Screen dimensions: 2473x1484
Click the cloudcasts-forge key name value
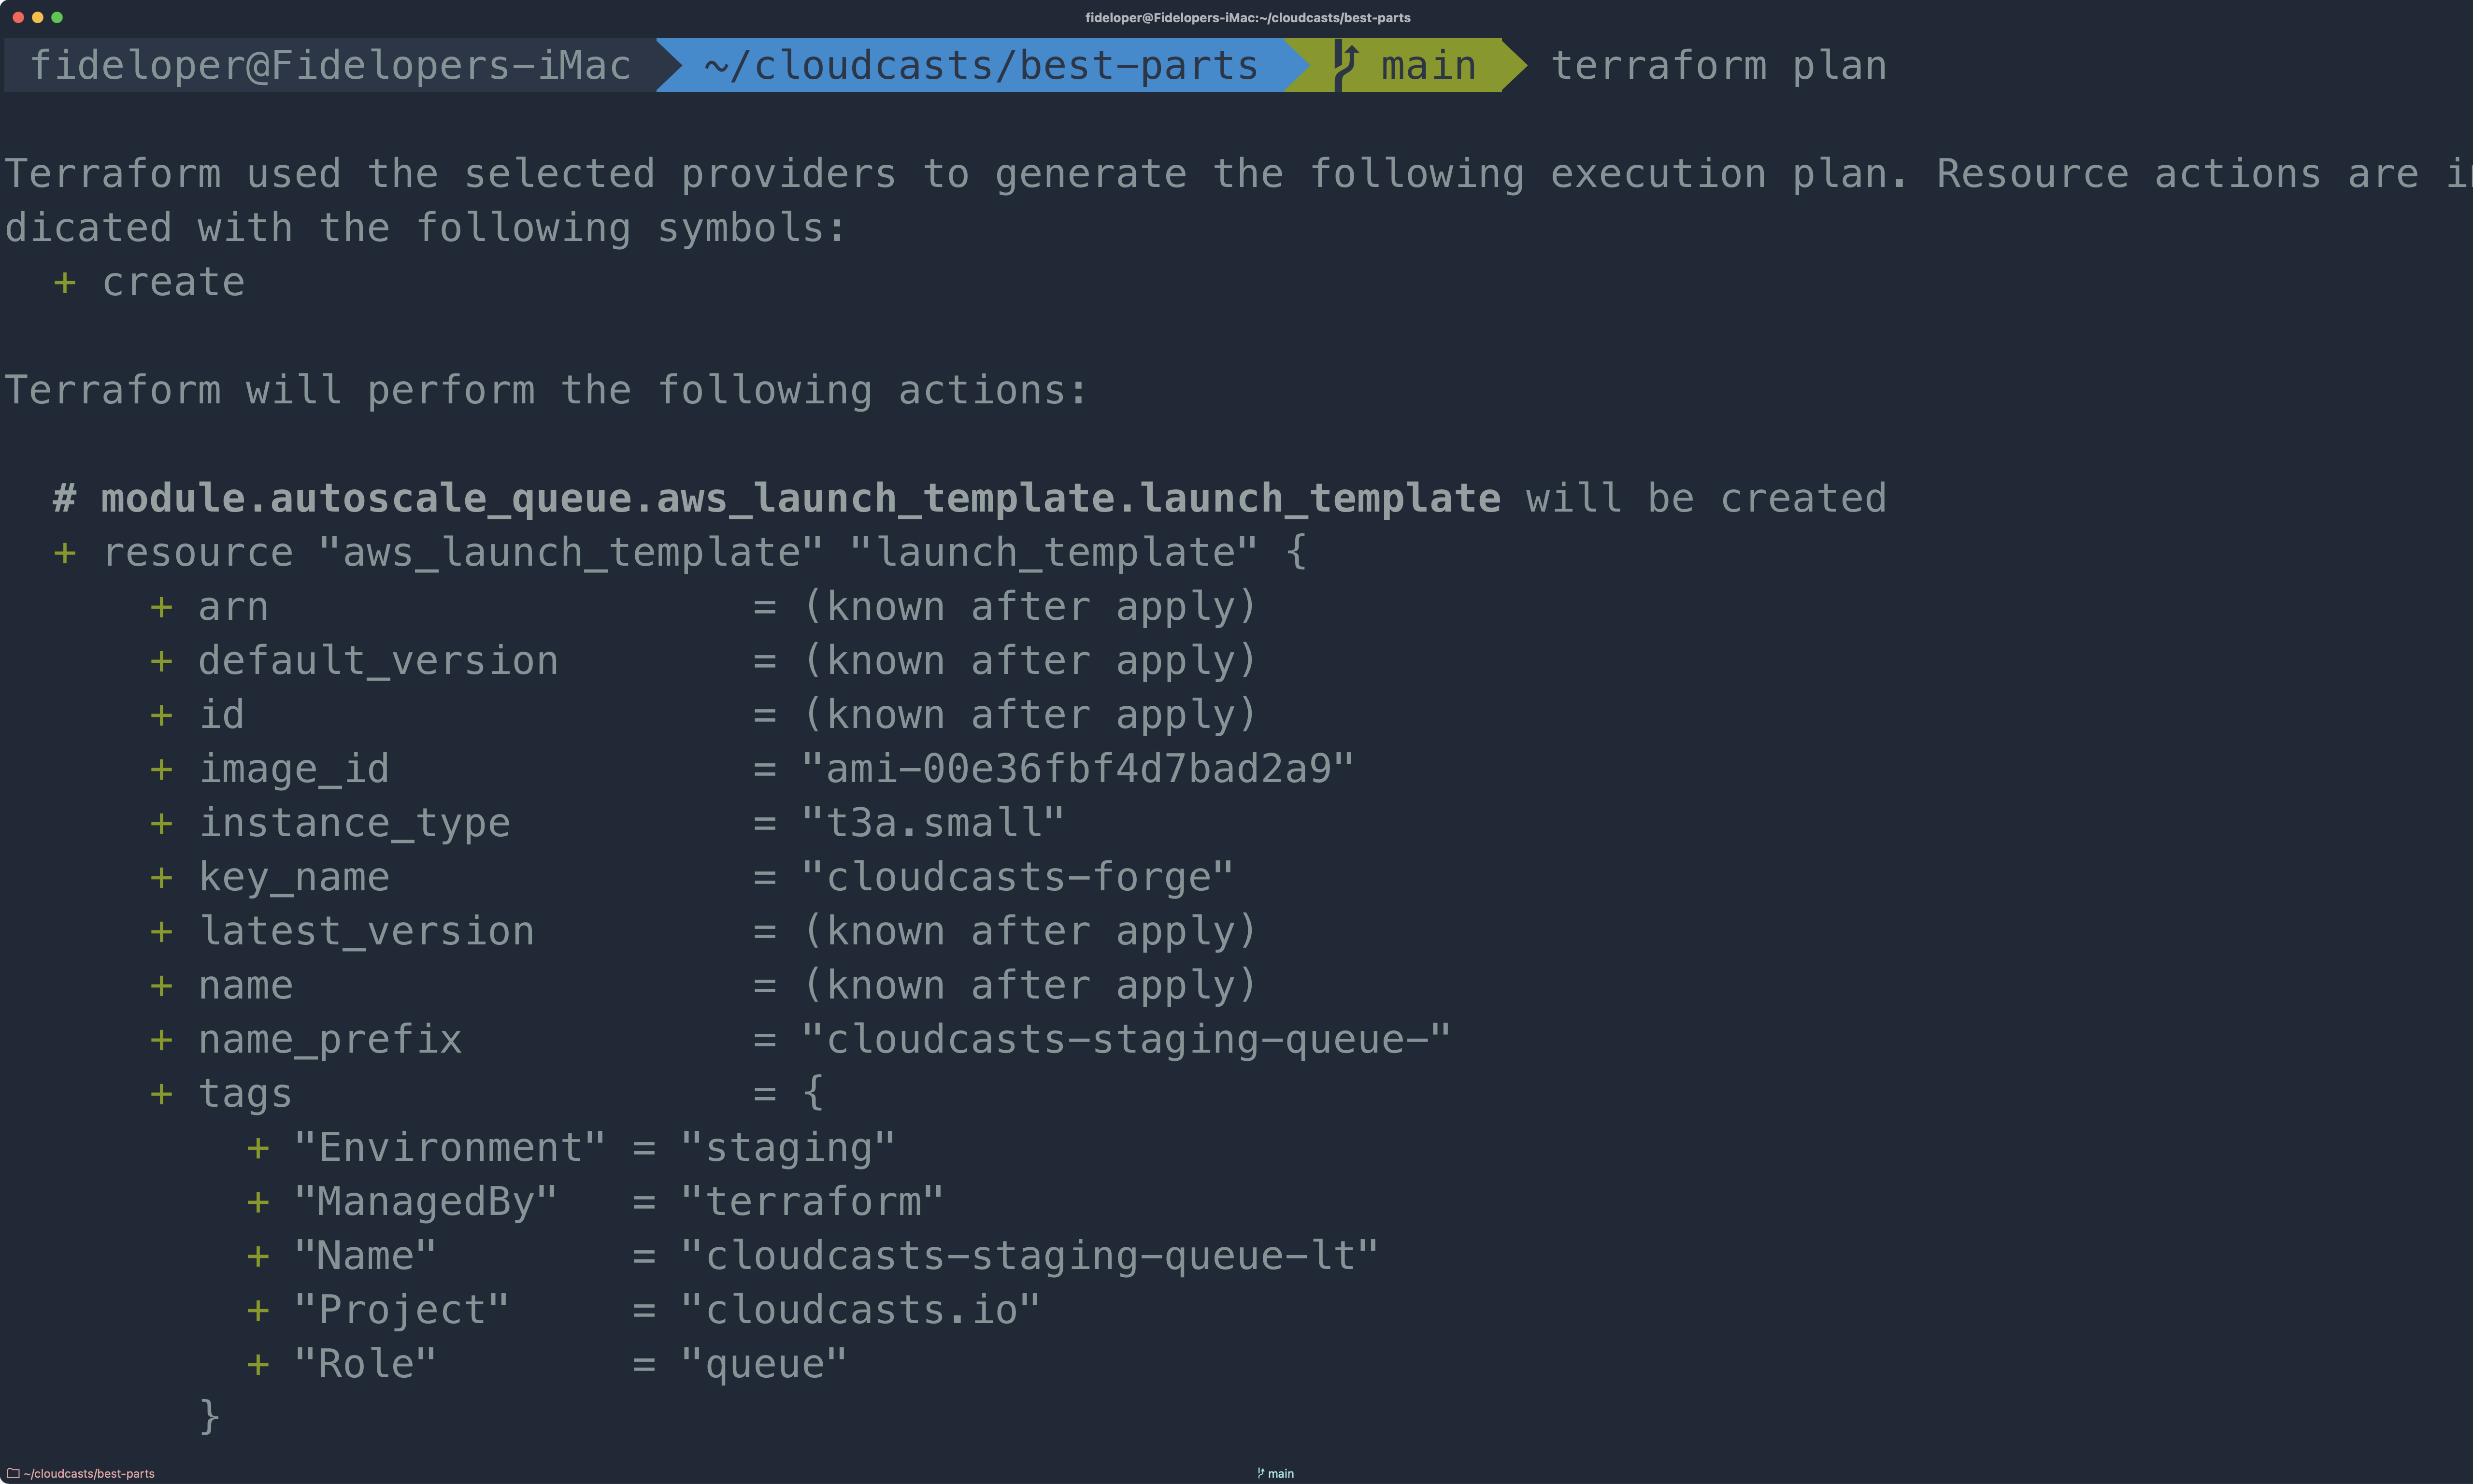(x=1017, y=877)
